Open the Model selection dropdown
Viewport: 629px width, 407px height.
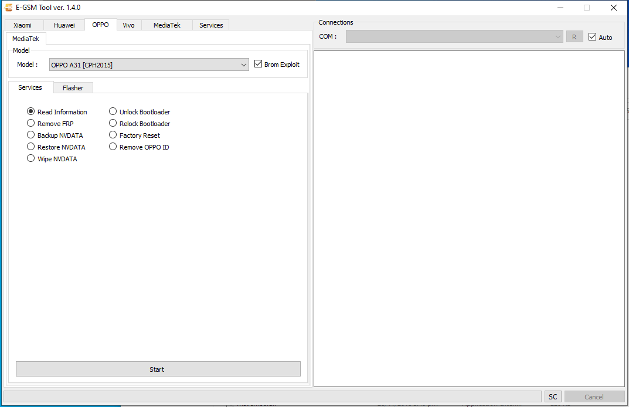tap(244, 65)
